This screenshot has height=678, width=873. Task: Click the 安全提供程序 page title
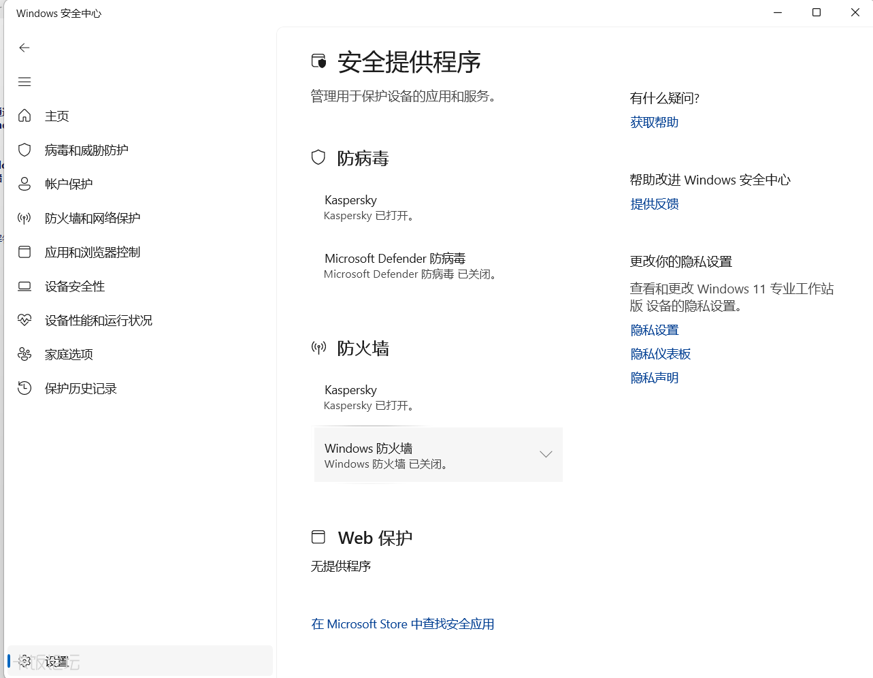[410, 62]
